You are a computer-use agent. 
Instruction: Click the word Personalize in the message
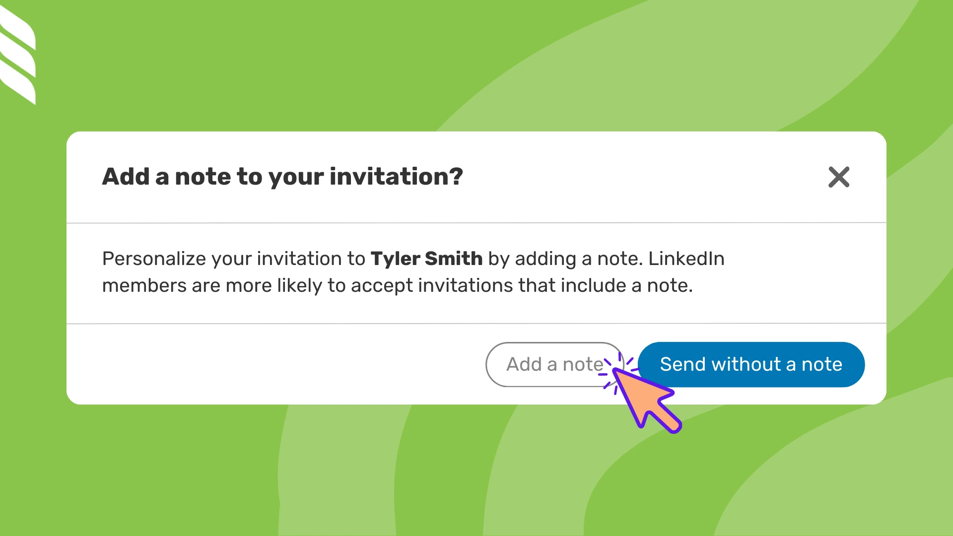154,259
